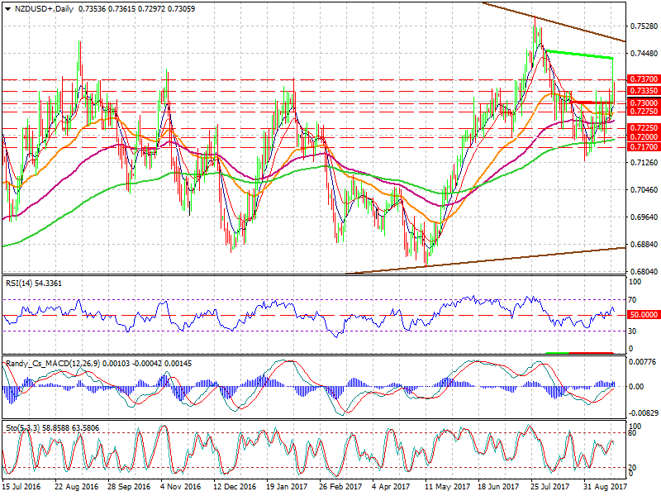The image size is (661, 496).
Task: Select the 0.72250 price level label
Action: click(642, 128)
